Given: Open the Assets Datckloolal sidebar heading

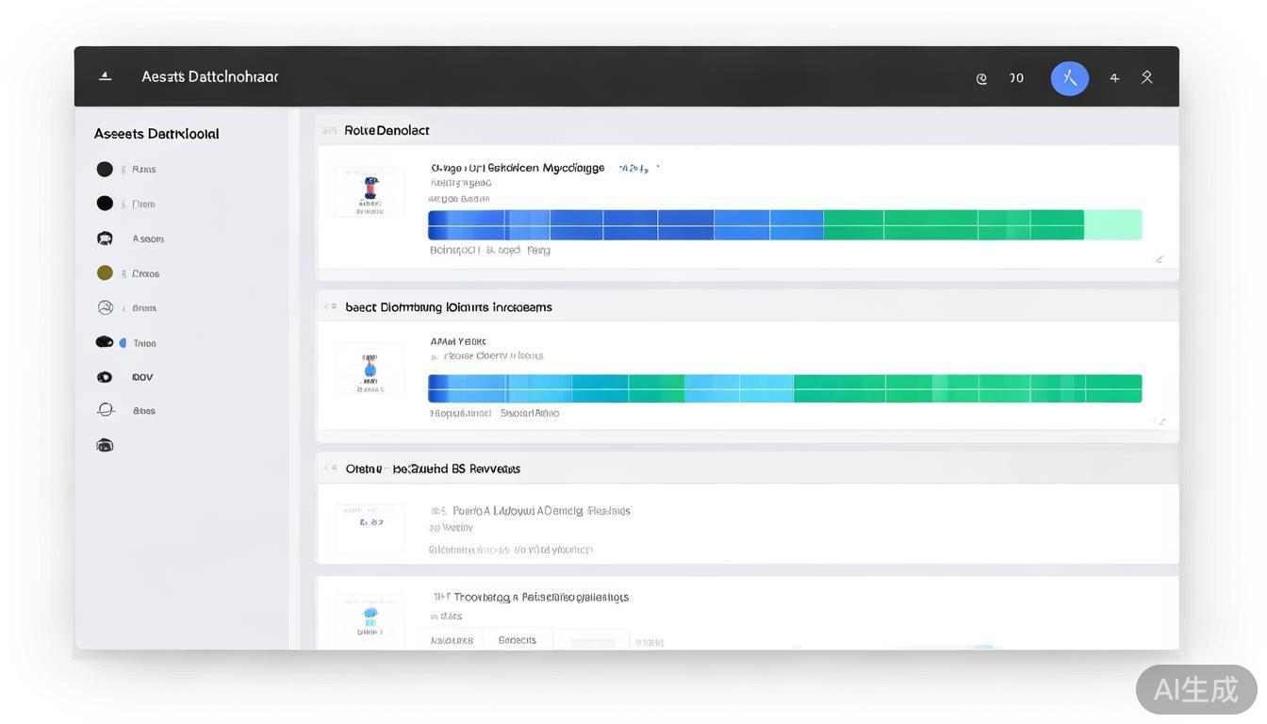Looking at the screenshot, I should 156,134.
